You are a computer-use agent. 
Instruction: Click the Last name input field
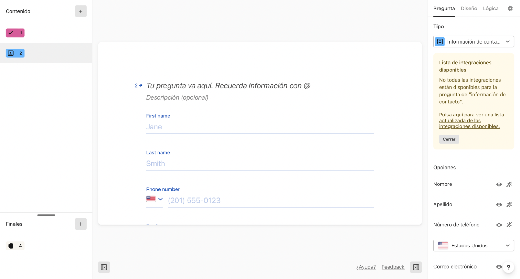click(x=260, y=164)
